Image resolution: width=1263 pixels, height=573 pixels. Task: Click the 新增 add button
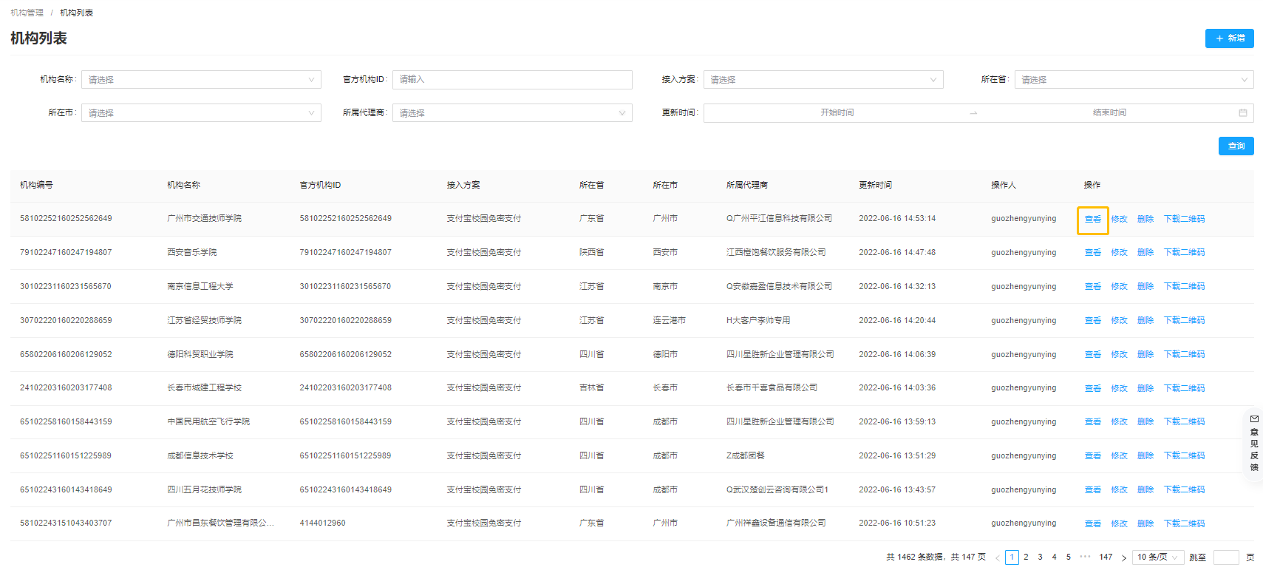tap(1229, 38)
